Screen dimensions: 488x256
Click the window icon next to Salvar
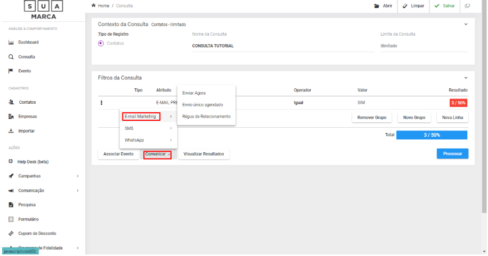click(467, 6)
